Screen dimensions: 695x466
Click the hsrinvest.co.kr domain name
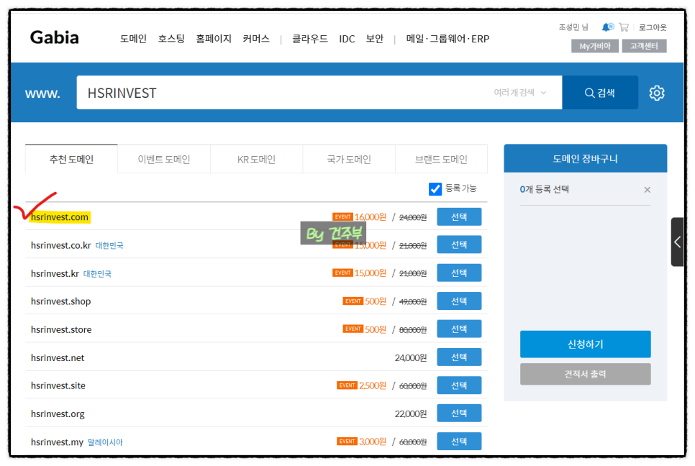click(x=60, y=245)
